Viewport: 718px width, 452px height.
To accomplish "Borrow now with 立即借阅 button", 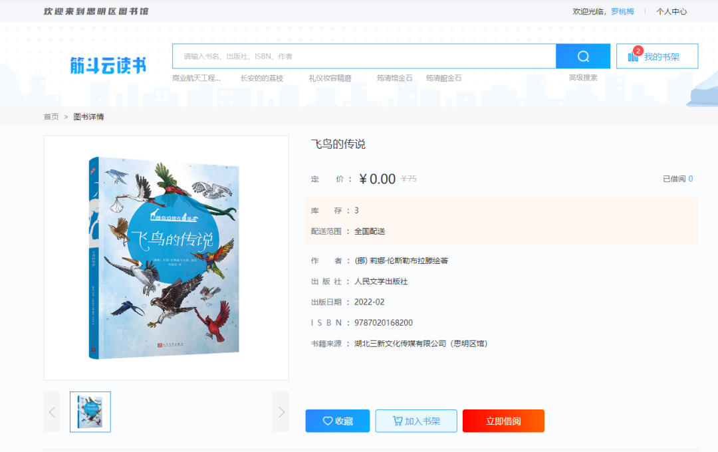I will pos(503,421).
